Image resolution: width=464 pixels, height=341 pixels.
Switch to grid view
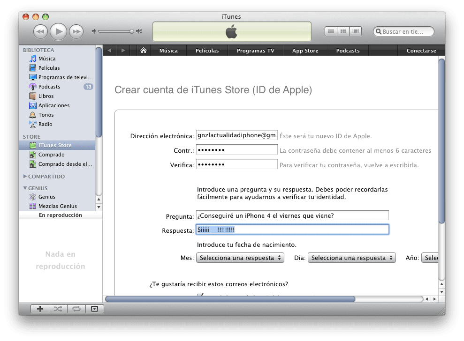pos(343,31)
